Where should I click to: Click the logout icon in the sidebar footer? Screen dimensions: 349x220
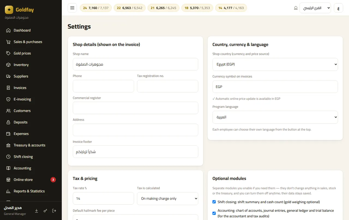(x=54, y=211)
